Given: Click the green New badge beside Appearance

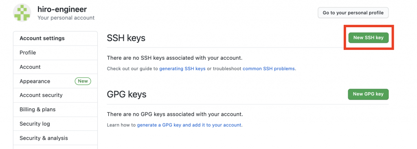Looking at the screenshot, I should point(83,81).
